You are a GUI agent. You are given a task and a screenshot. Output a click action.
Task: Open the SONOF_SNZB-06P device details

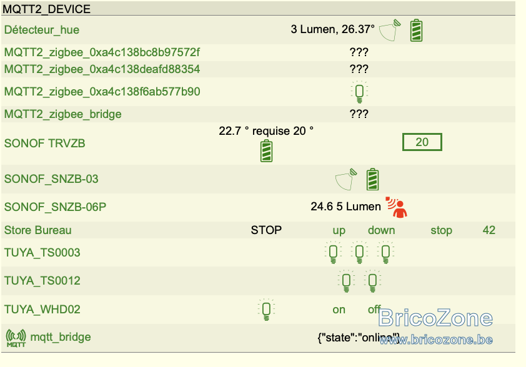click(55, 207)
